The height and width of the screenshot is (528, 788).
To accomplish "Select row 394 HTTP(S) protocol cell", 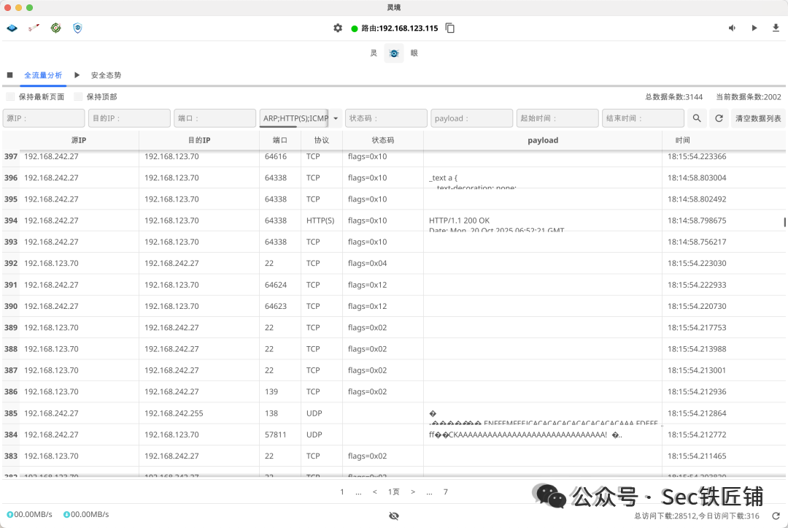I will [x=320, y=221].
